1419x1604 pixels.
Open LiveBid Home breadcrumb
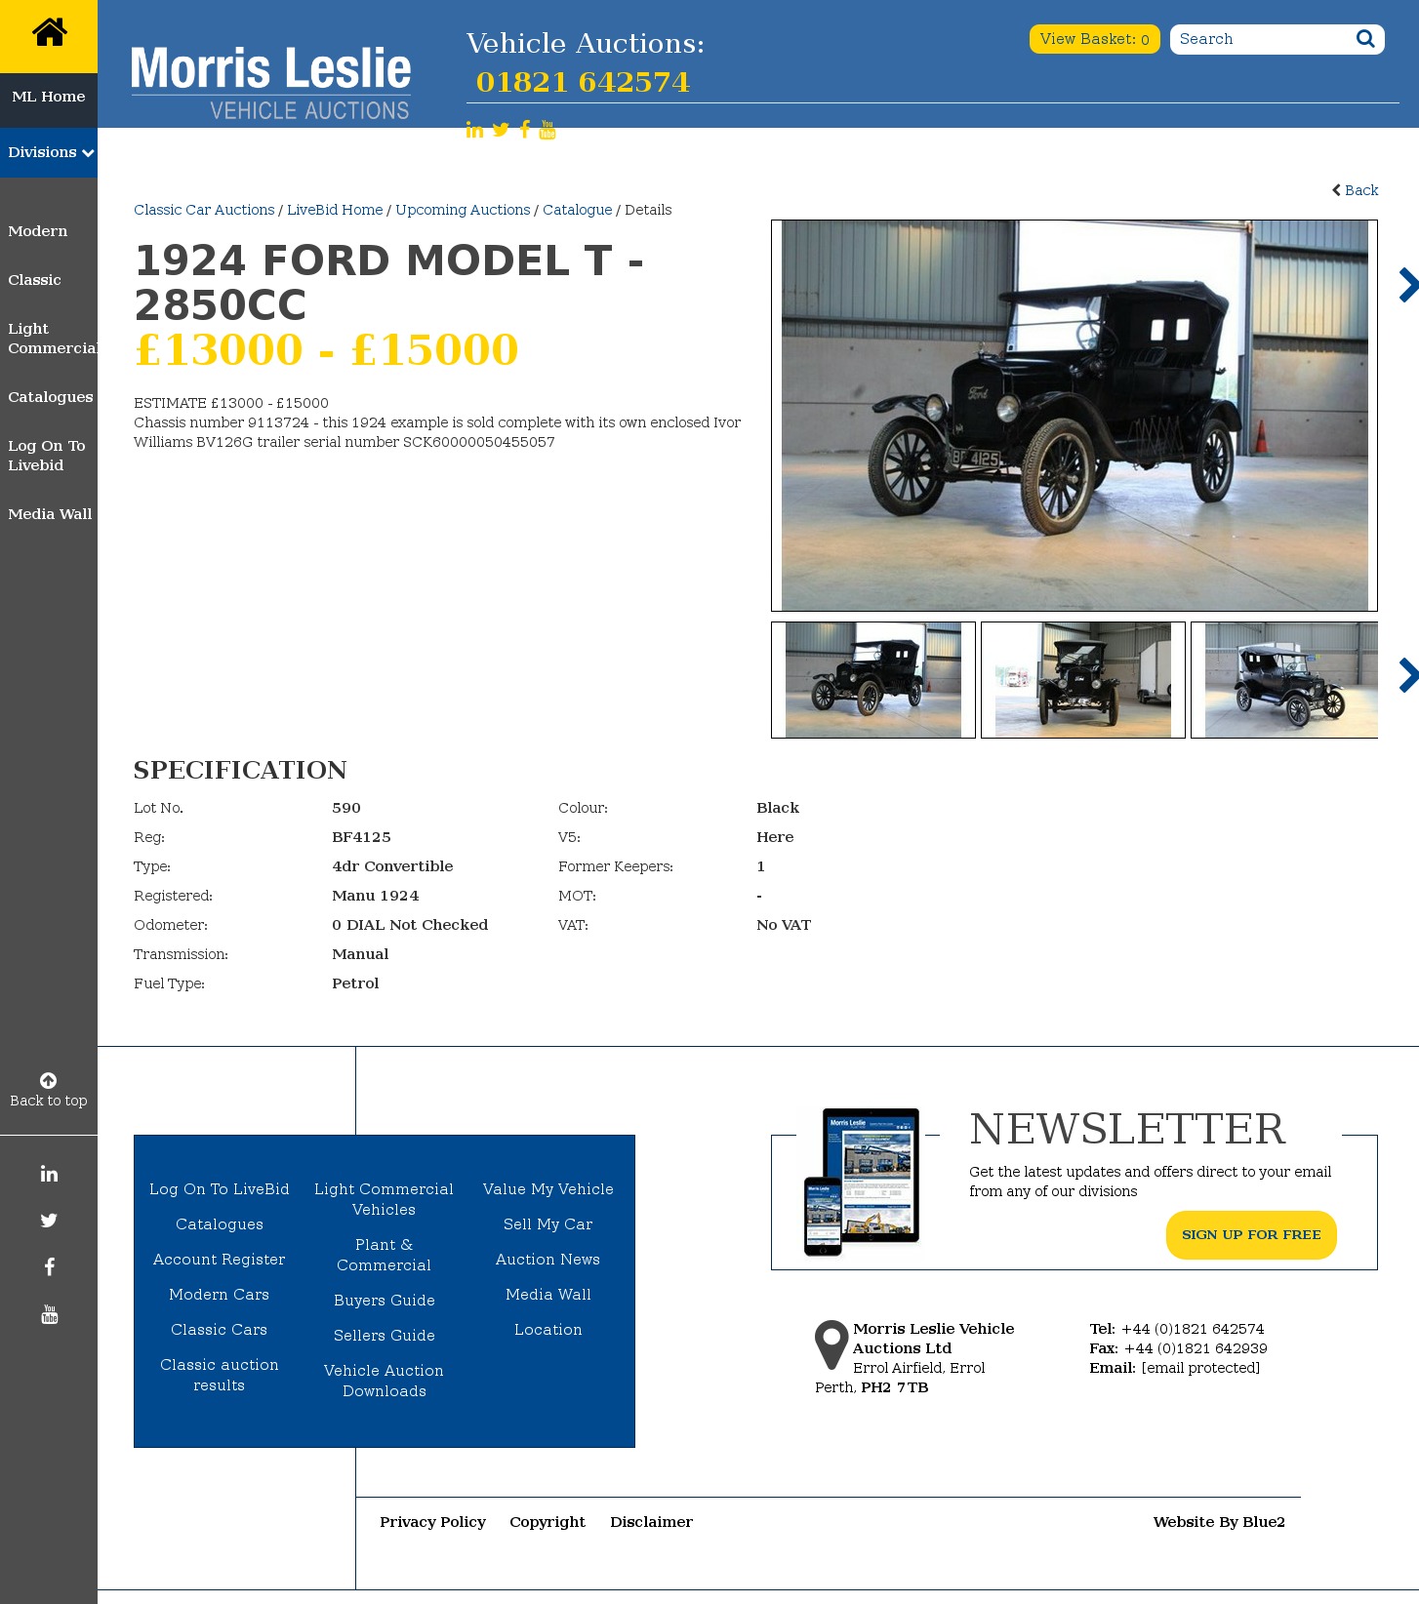(335, 210)
